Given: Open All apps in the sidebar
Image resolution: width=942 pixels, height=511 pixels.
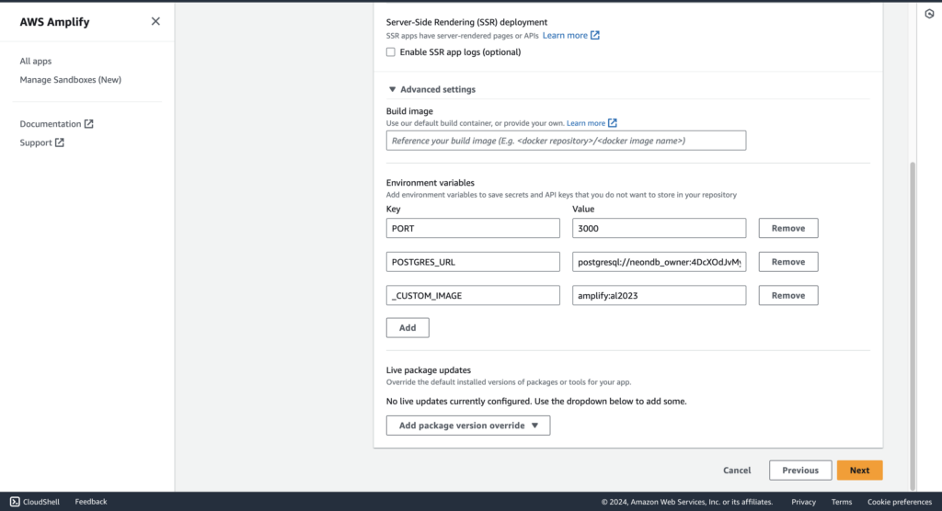Looking at the screenshot, I should click(36, 61).
